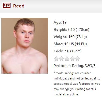Viewport: 102px width, 97px height.
Task: Click the model ratings disclaimer note
Action: tap(77, 84)
